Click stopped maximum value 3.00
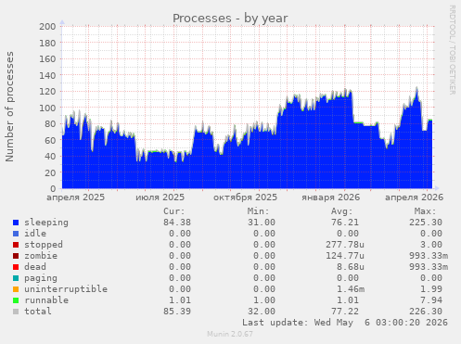Screen dimensions: 461x344 coord(431,245)
